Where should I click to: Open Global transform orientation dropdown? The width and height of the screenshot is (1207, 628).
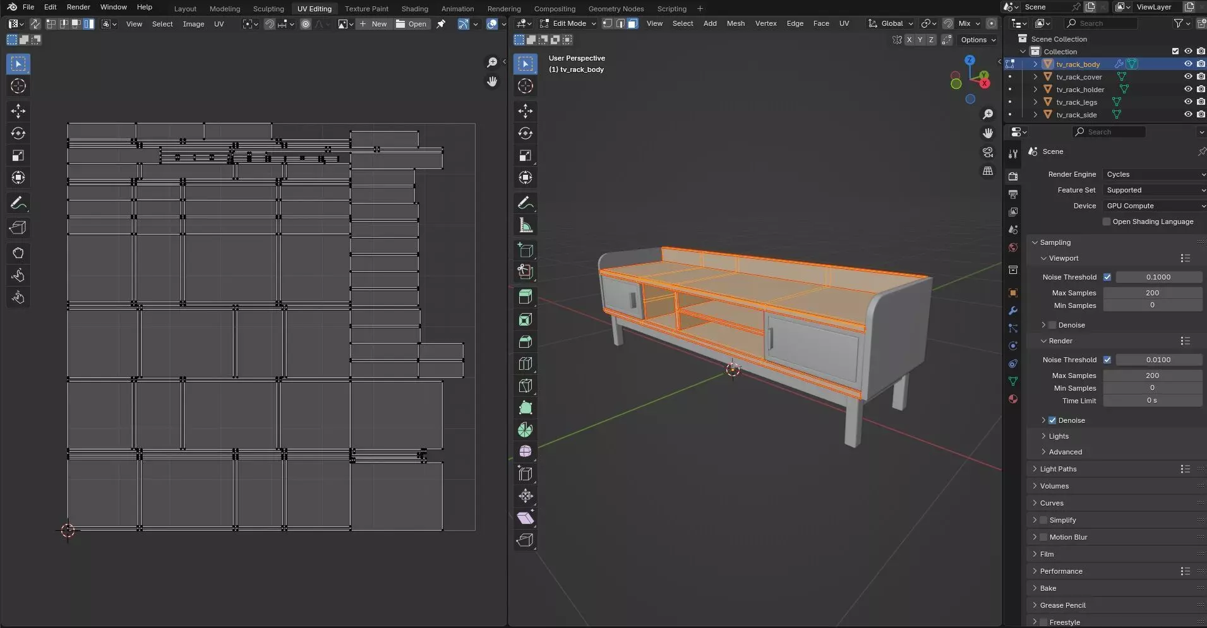tap(891, 23)
